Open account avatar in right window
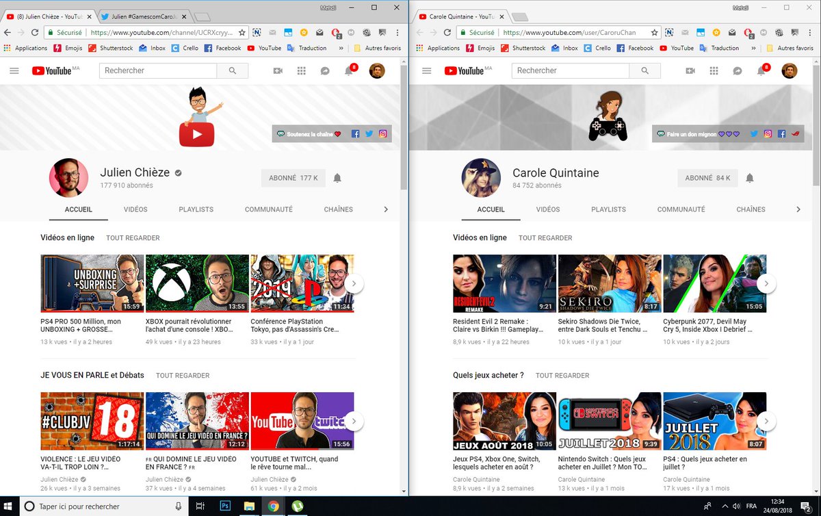 pos(790,70)
